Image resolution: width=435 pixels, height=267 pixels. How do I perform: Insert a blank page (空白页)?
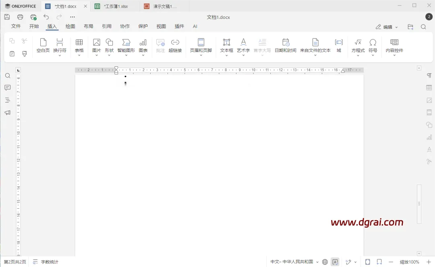pos(43,46)
